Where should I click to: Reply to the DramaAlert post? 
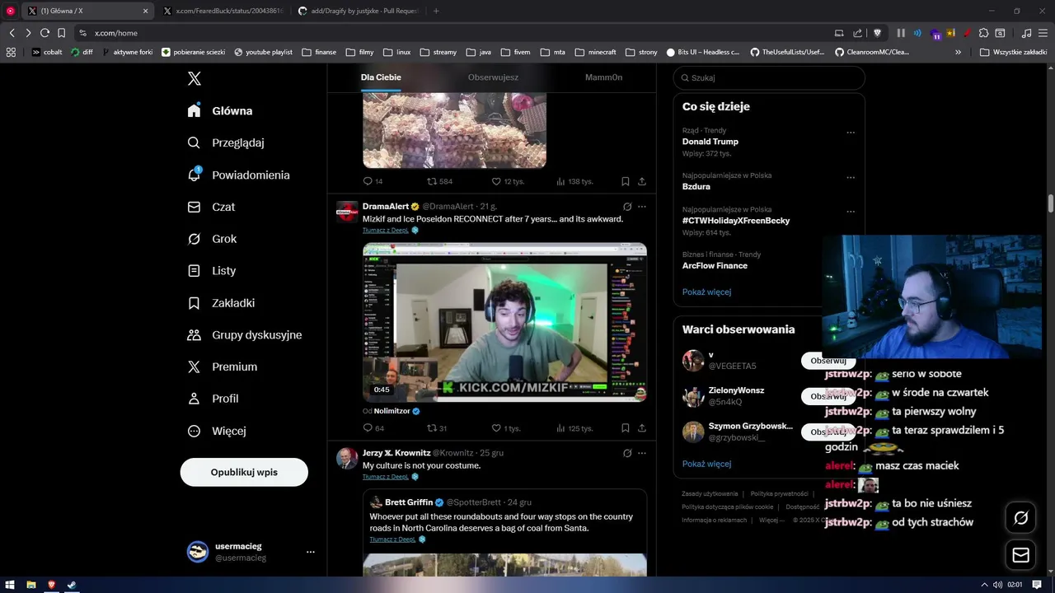pos(373,428)
